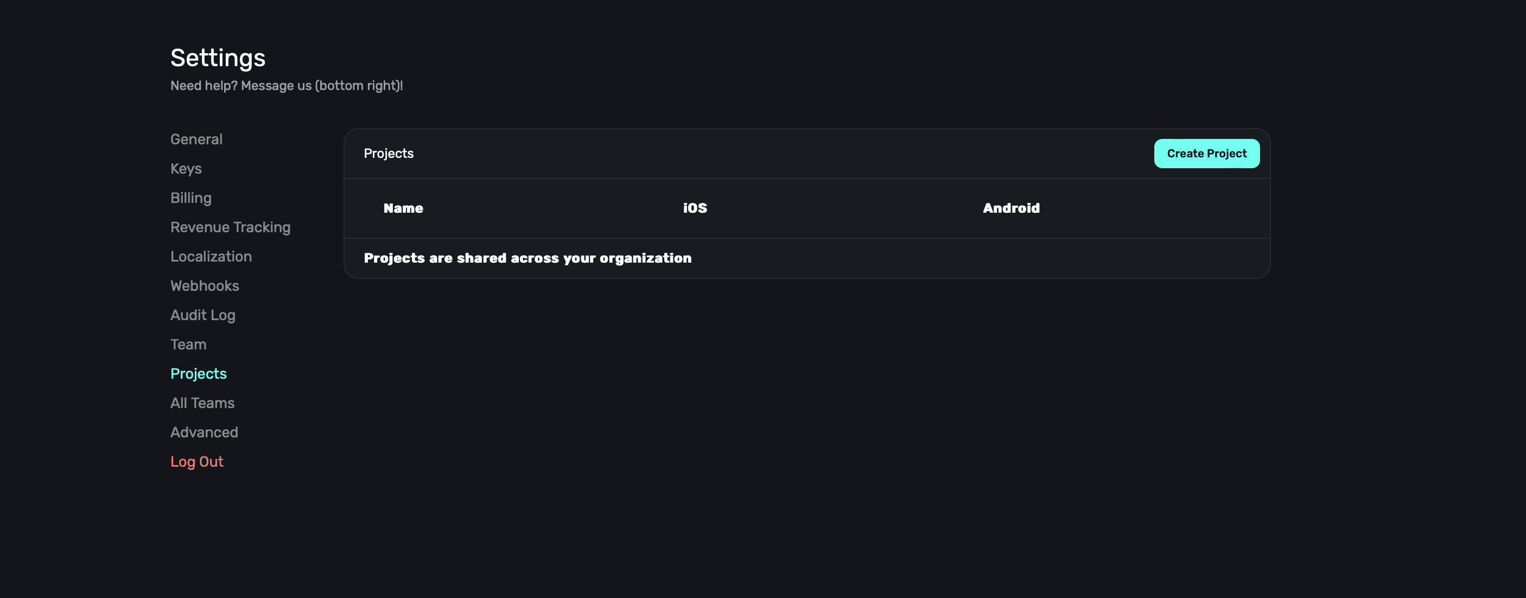The height and width of the screenshot is (598, 1526).
Task: Click the Settings page title
Action: pos(218,58)
